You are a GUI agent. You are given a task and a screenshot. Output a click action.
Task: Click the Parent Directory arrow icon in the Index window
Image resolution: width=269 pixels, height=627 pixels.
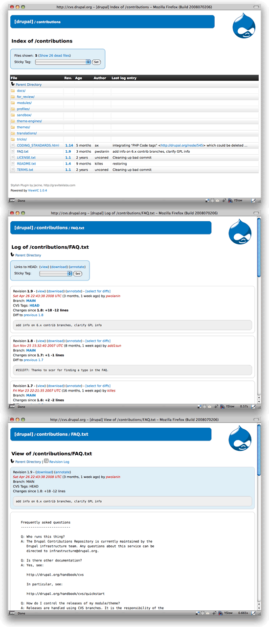point(13,84)
